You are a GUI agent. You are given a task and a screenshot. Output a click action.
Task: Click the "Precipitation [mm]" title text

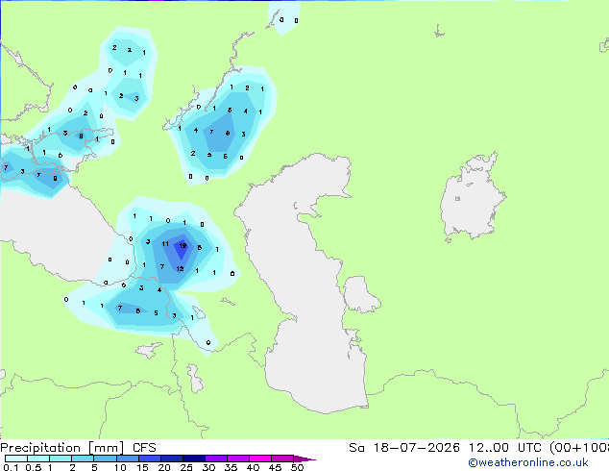click(x=62, y=448)
